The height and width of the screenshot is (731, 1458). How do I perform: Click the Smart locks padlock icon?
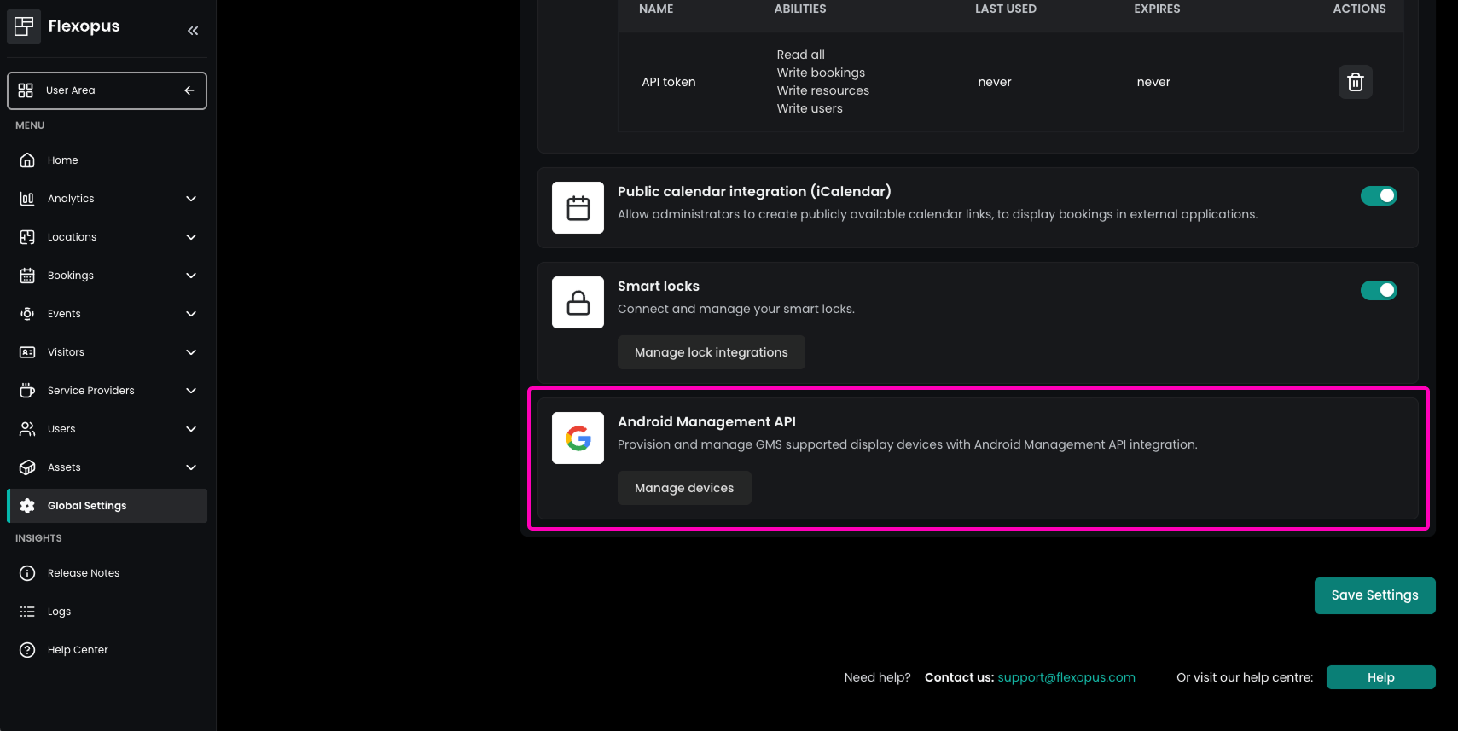pyautogui.click(x=578, y=303)
